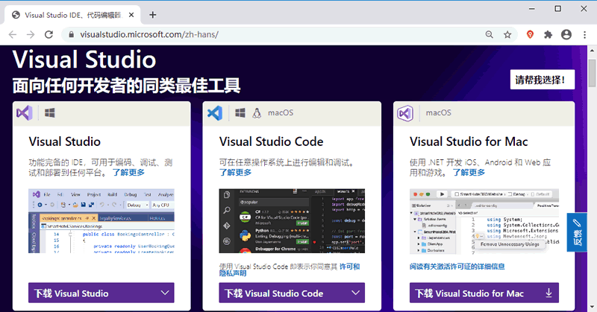
Task: Expand the 下载 Visual Studio Code dropdown chevron
Action: coord(356,293)
